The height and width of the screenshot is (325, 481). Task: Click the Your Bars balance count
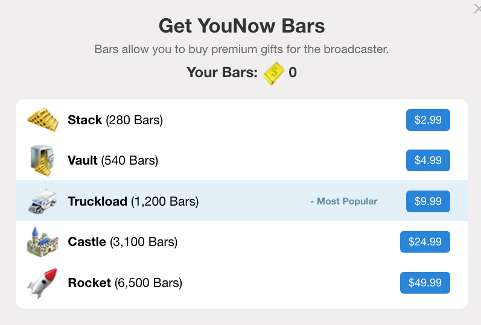pyautogui.click(x=293, y=72)
